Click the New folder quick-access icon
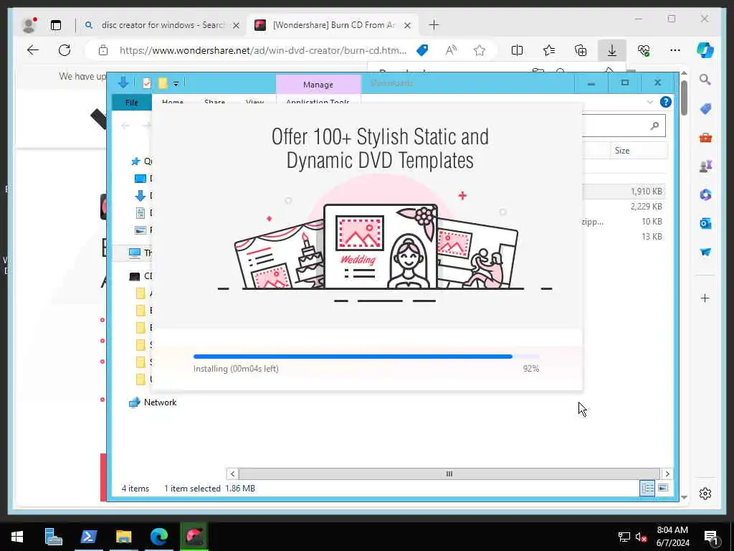 click(x=163, y=83)
